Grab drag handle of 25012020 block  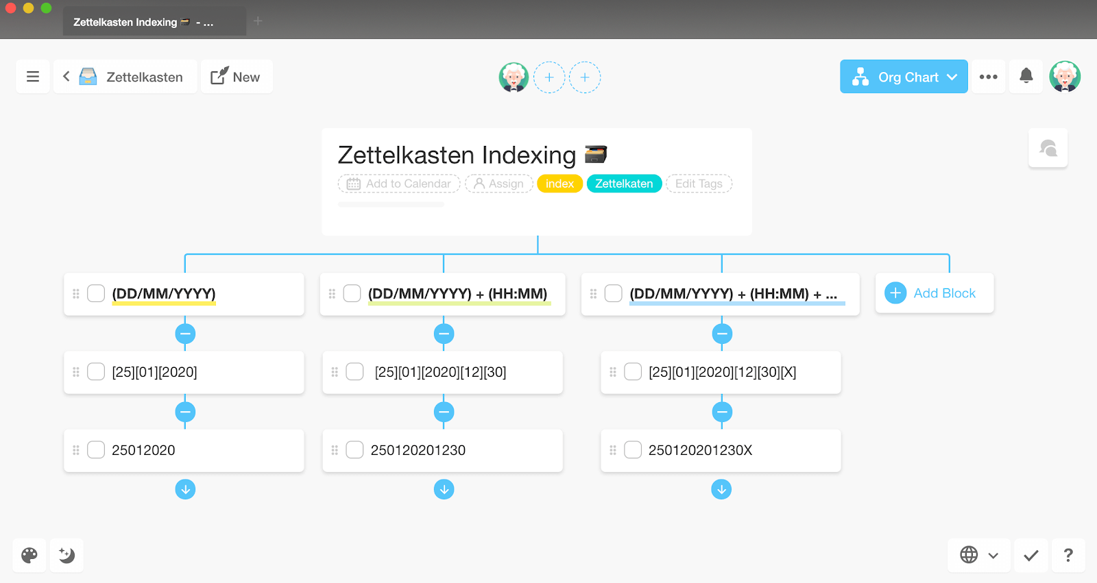coord(76,450)
